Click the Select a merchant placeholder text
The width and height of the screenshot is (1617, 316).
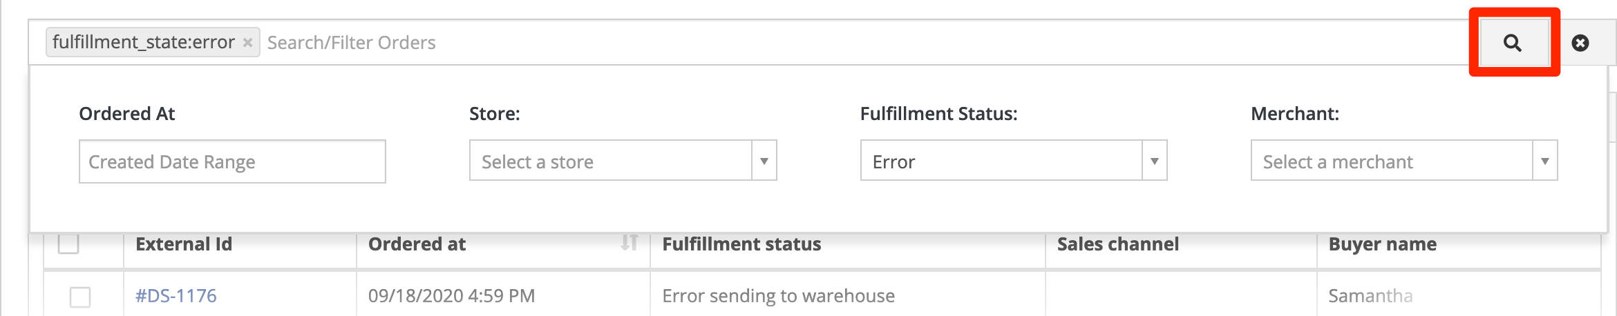(1338, 162)
